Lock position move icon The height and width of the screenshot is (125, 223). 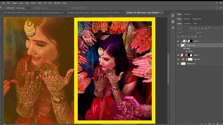click(189, 36)
